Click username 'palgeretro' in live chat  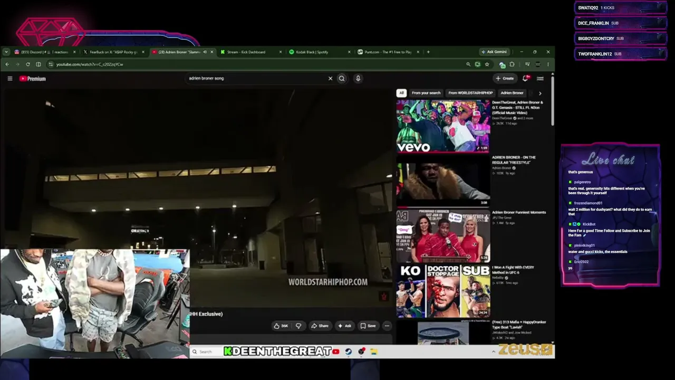(583, 182)
